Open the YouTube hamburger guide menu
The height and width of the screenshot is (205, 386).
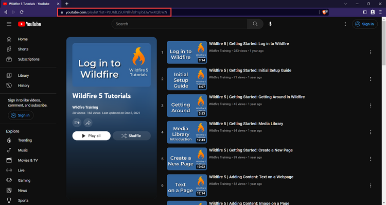9,24
